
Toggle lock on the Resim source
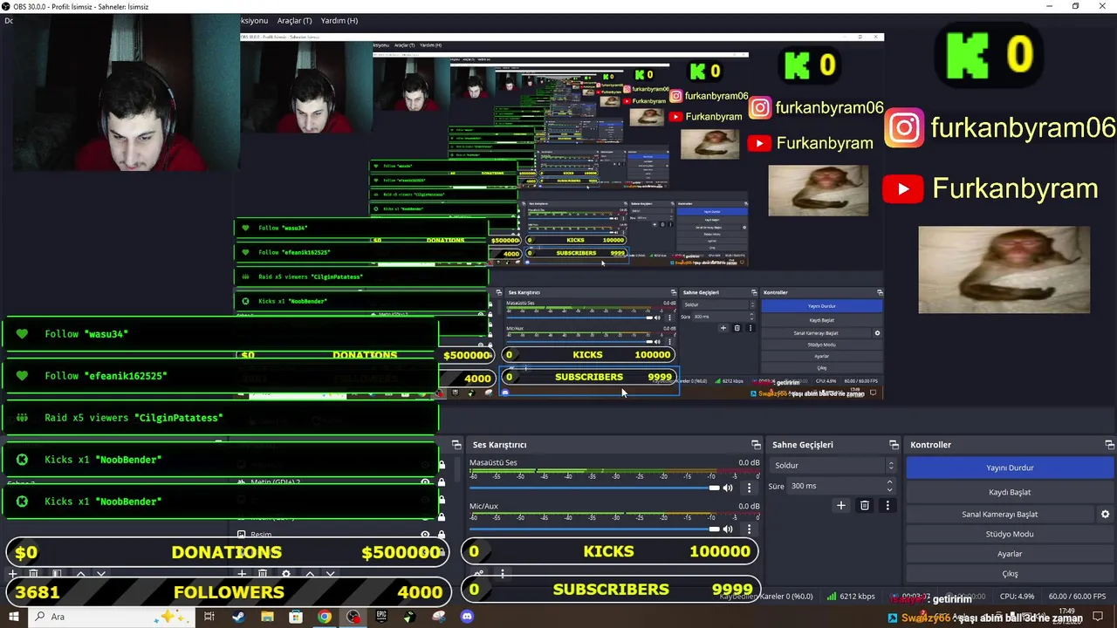(x=442, y=535)
